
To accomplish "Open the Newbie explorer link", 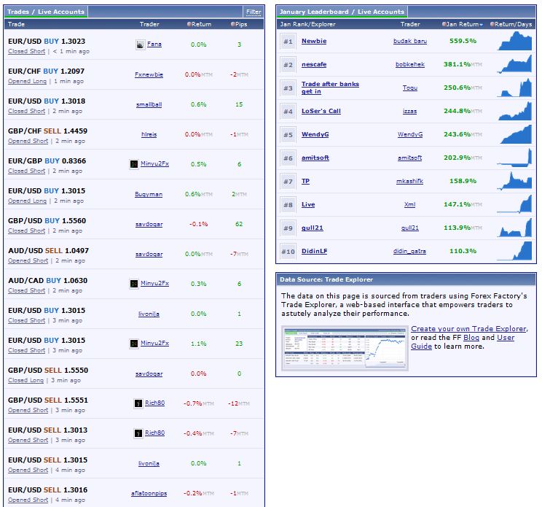I will 314,42.
